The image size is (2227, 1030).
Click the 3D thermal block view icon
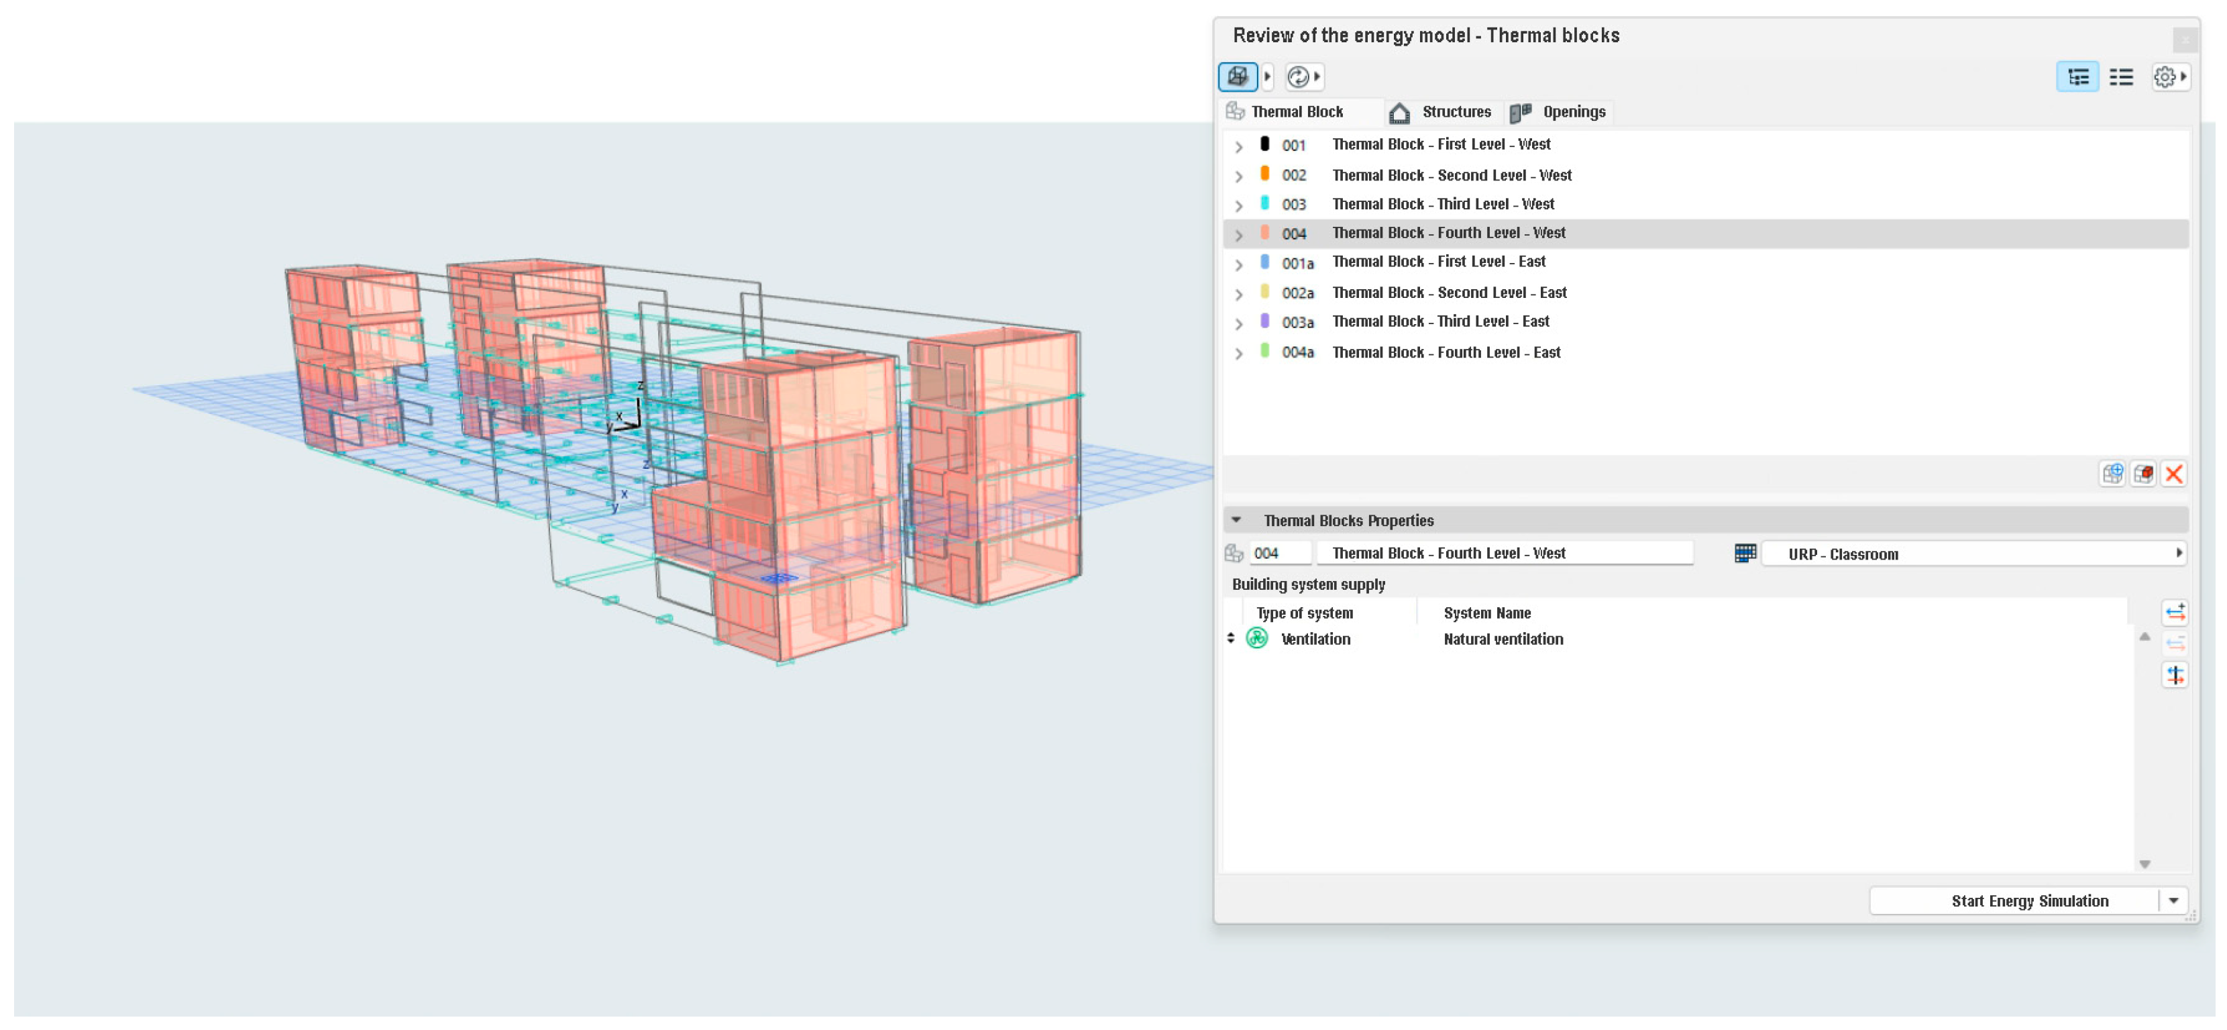pyautogui.click(x=1237, y=77)
